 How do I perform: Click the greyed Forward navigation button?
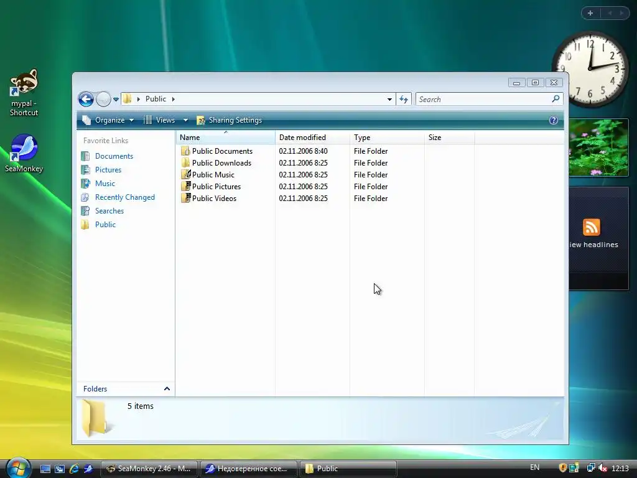coord(104,99)
